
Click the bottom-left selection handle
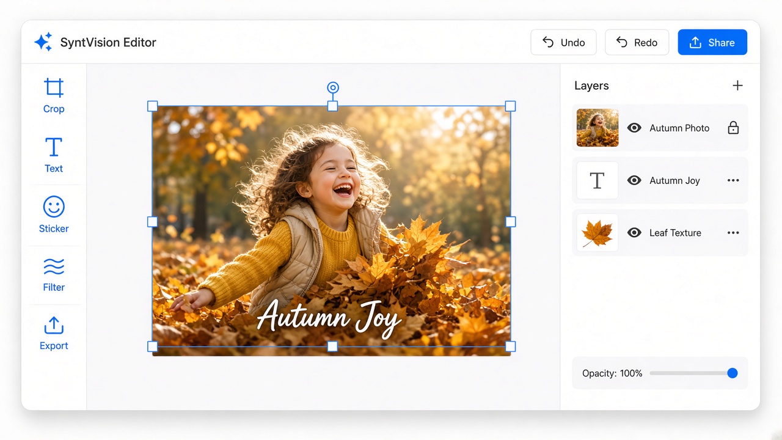coord(153,346)
